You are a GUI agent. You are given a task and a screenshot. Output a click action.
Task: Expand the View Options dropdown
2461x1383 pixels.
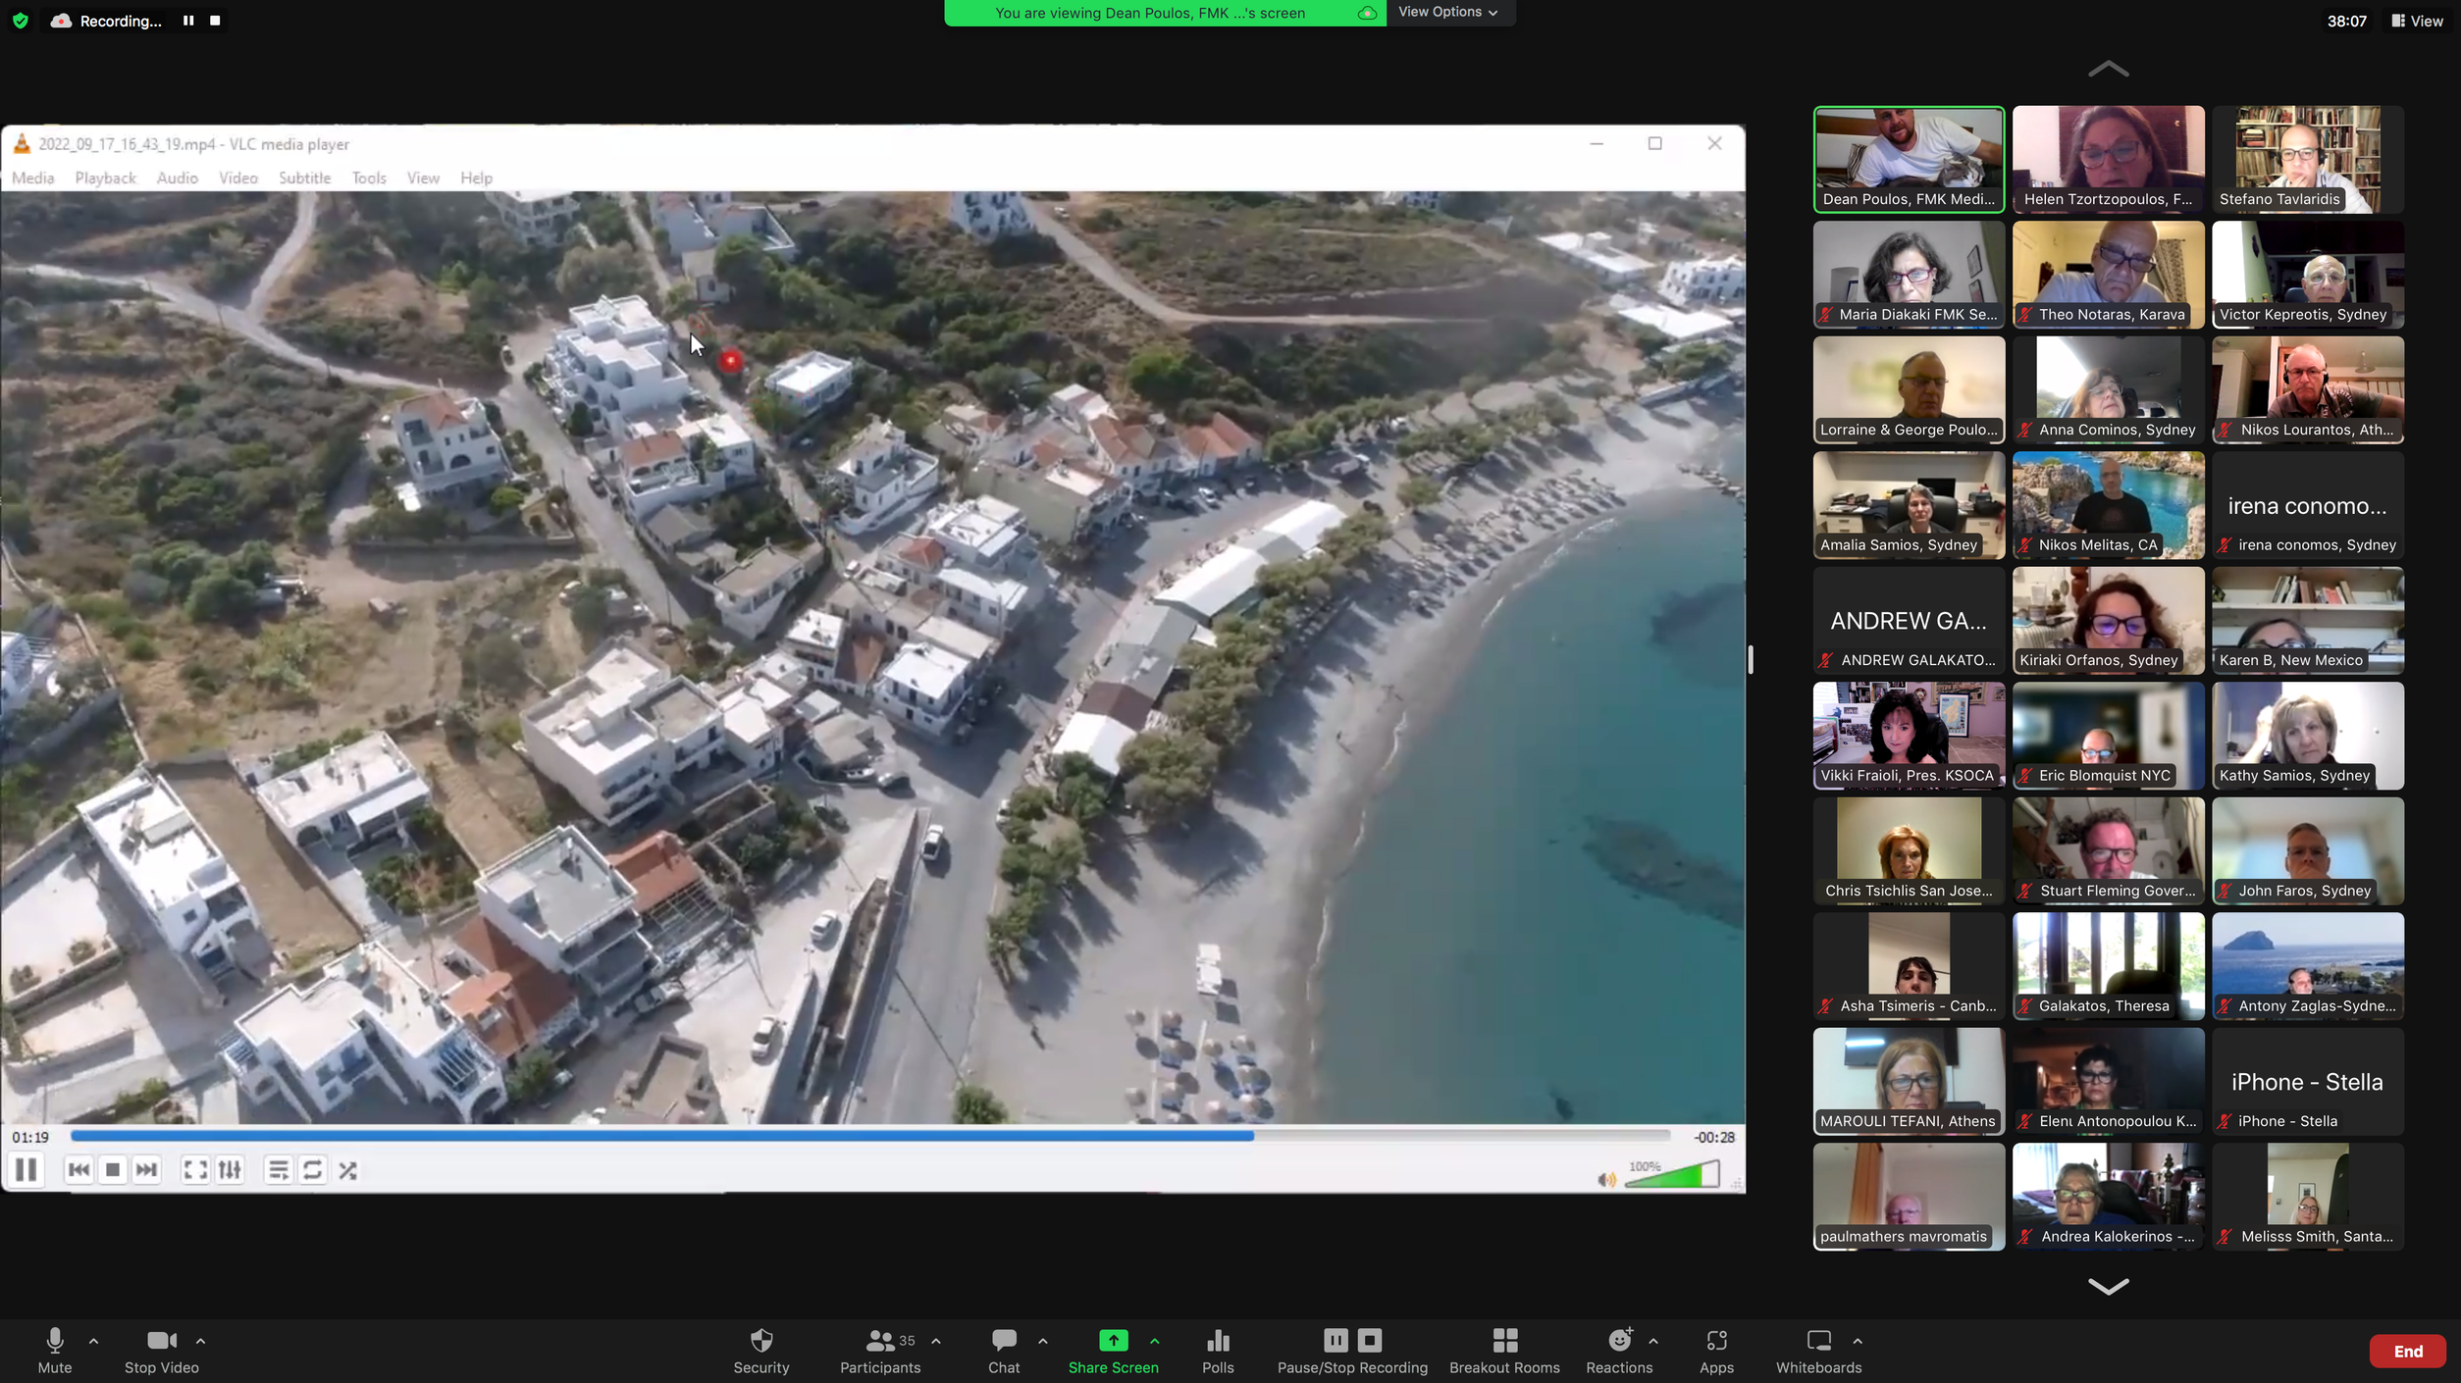[1447, 13]
